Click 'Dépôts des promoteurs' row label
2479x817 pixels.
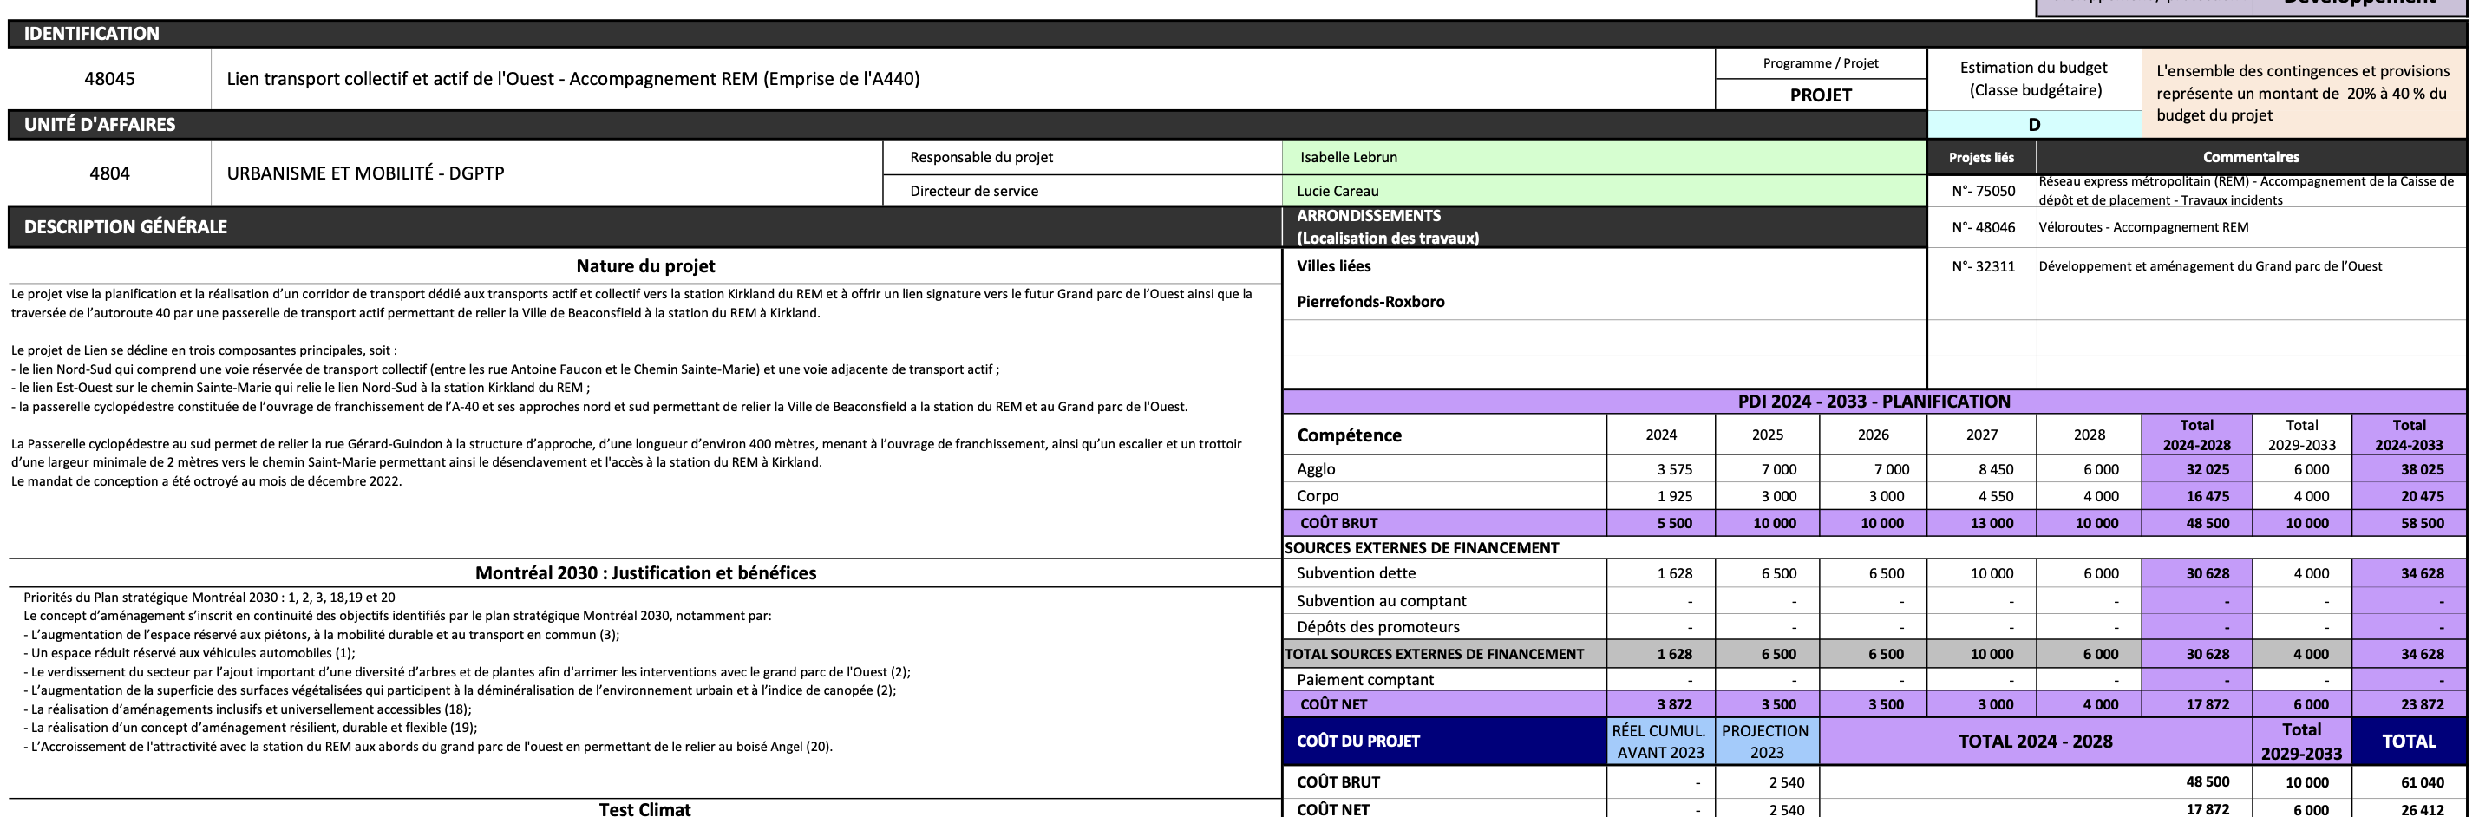tap(1377, 626)
